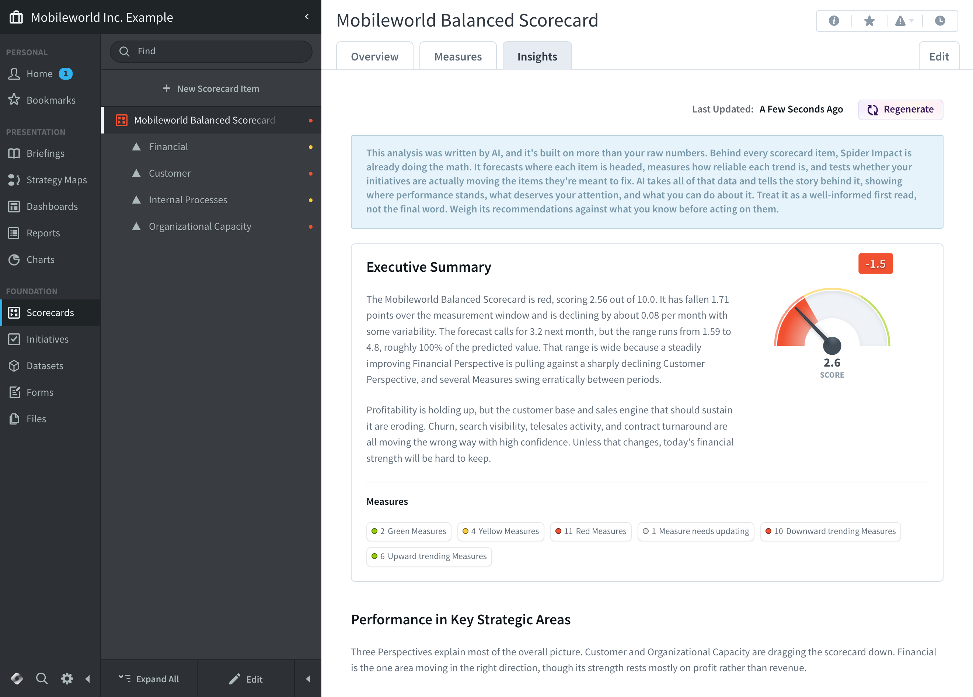Open Bookmarks in the sidebar

(x=50, y=100)
